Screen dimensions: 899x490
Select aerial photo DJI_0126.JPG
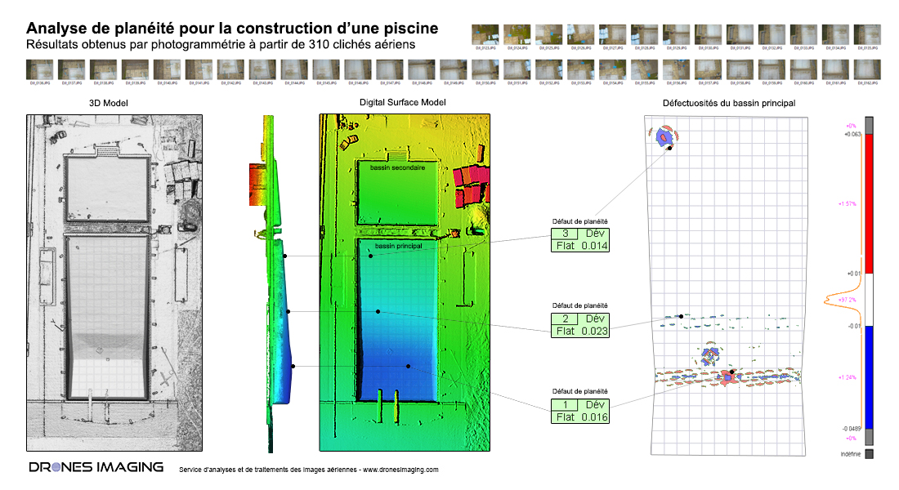[581, 34]
